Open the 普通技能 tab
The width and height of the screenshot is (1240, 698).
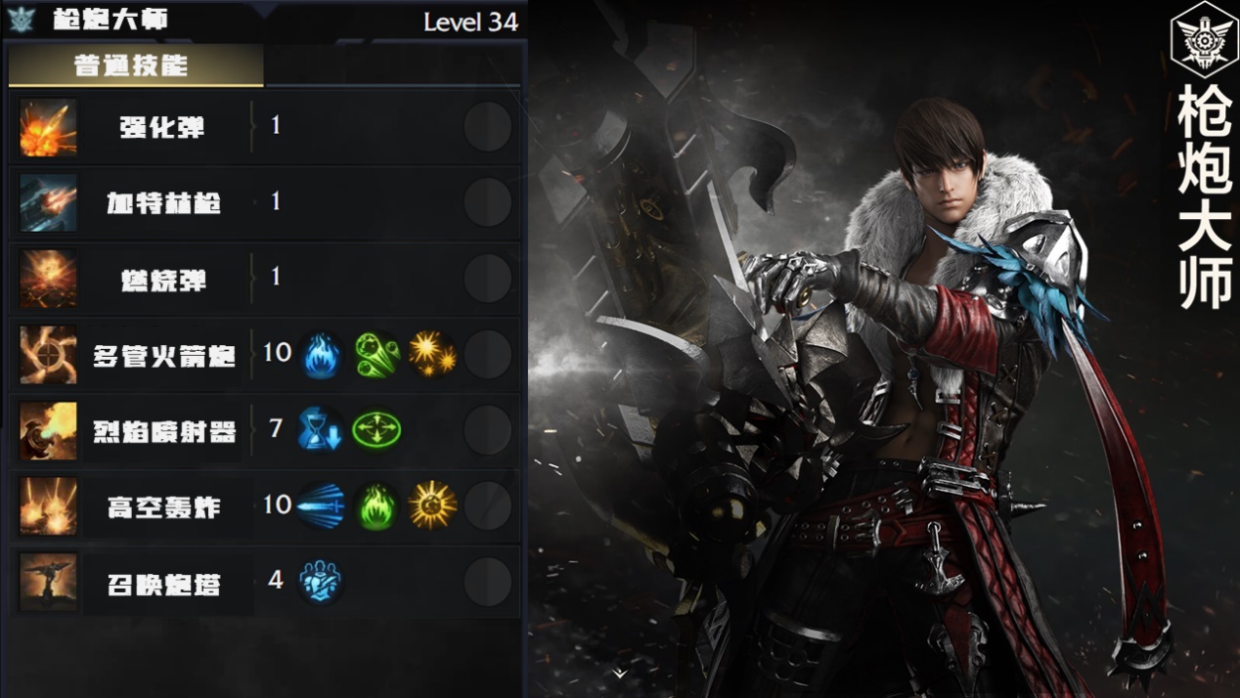(136, 65)
